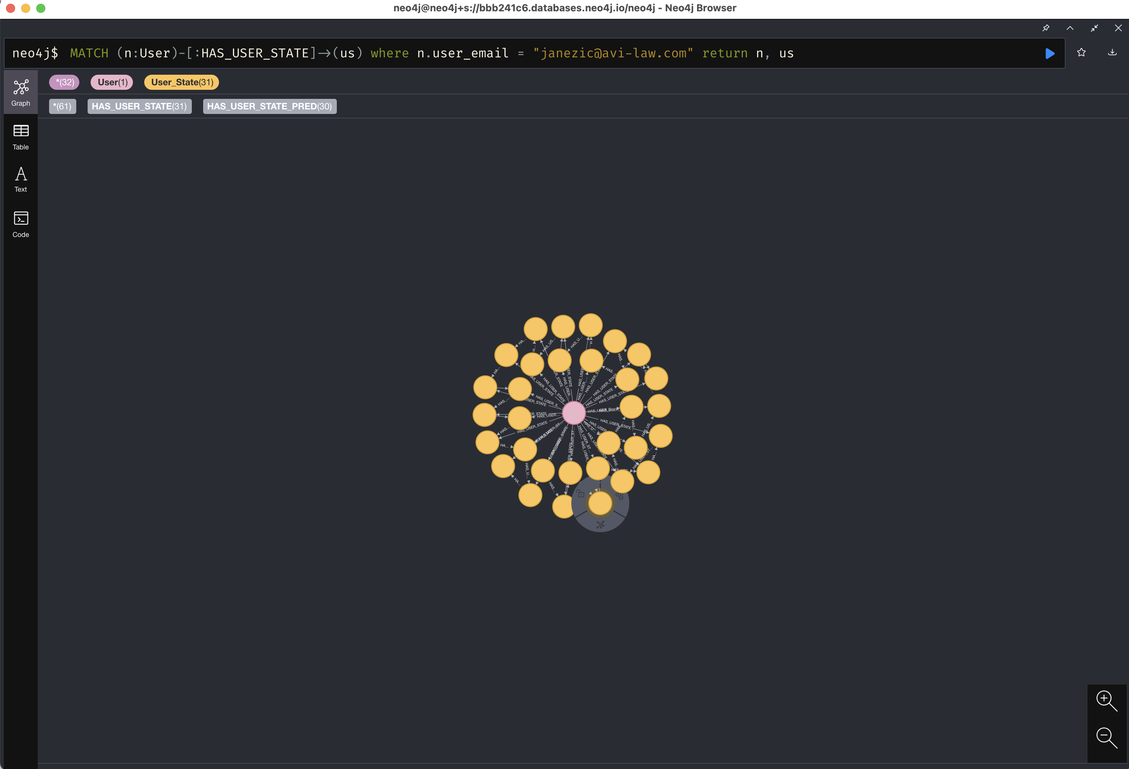Select the Graph view tab
Viewport: 1129px width, 769px height.
pos(21,92)
